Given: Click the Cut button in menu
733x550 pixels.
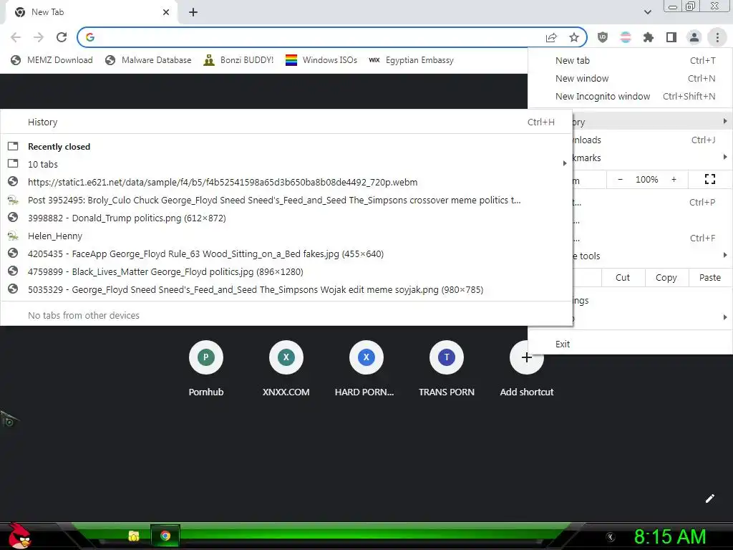Looking at the screenshot, I should [x=623, y=277].
